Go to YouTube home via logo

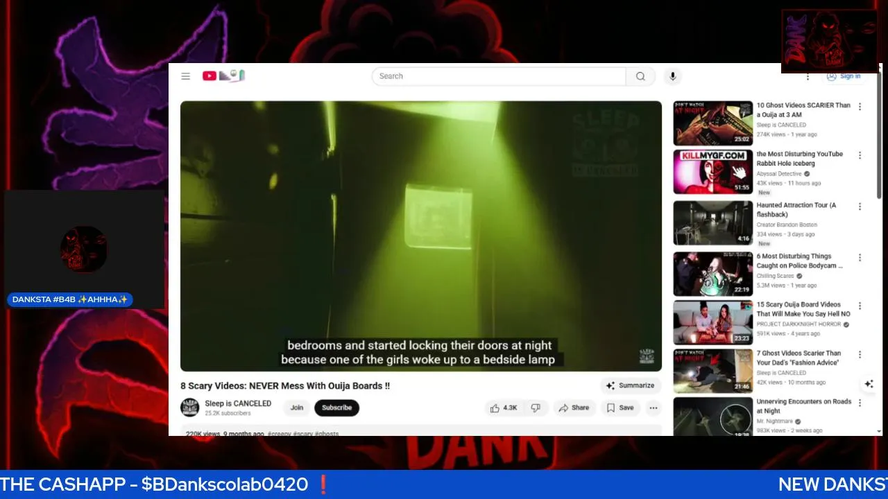(x=223, y=76)
